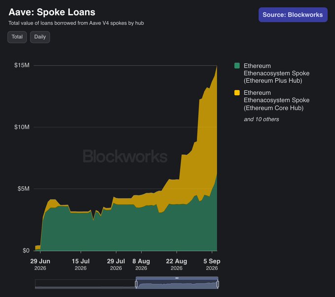Viewport: 335px width, 297px height.
Task: Click the '22 Aug 2026' axis label
Action: click(x=176, y=264)
